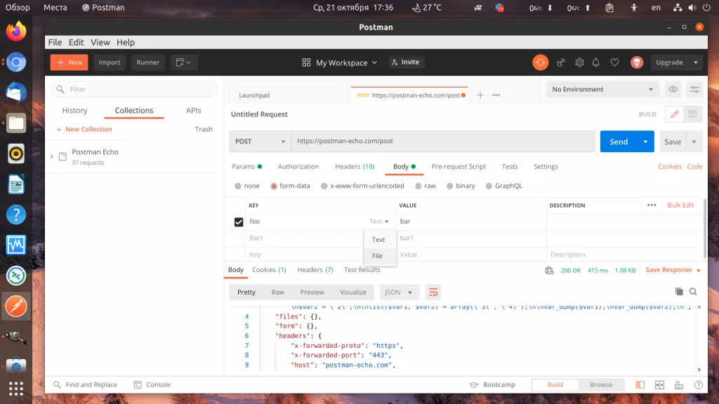This screenshot has height=404, width=719.
Task: Open the notifications bell icon
Action: point(597,62)
